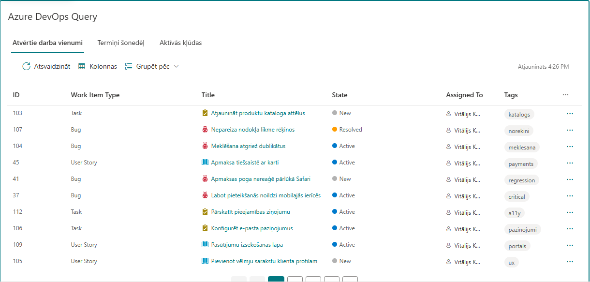Click the Atsvaidzināt refresh icon
Screen dimensions: 590x282
coord(27,66)
